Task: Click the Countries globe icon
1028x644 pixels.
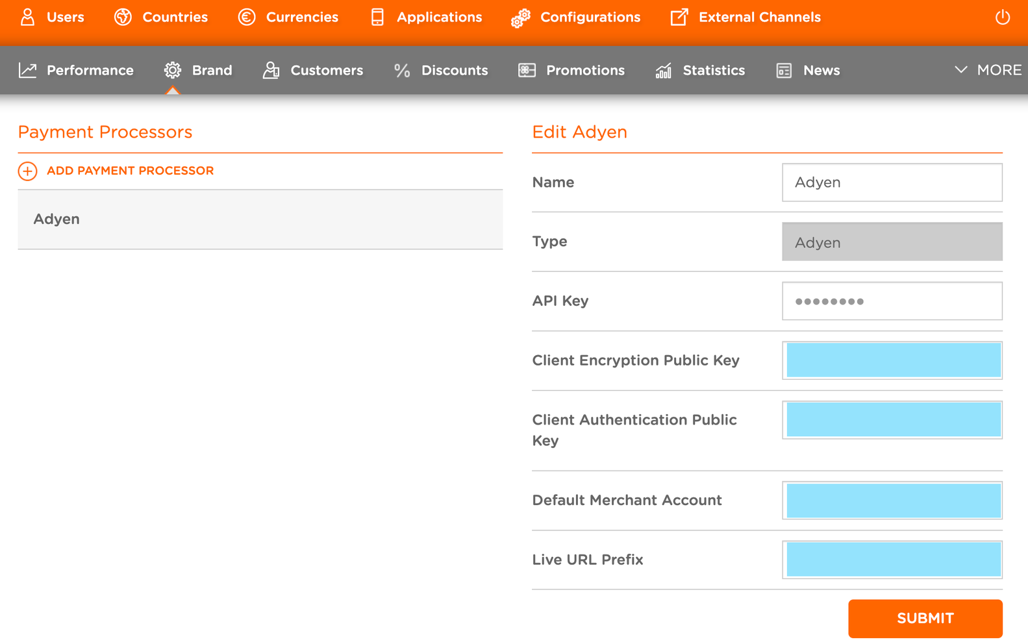Action: click(x=123, y=17)
